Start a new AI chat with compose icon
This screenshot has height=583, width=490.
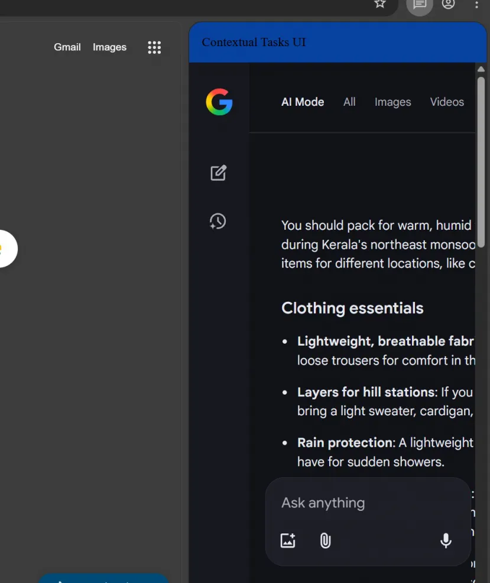218,172
